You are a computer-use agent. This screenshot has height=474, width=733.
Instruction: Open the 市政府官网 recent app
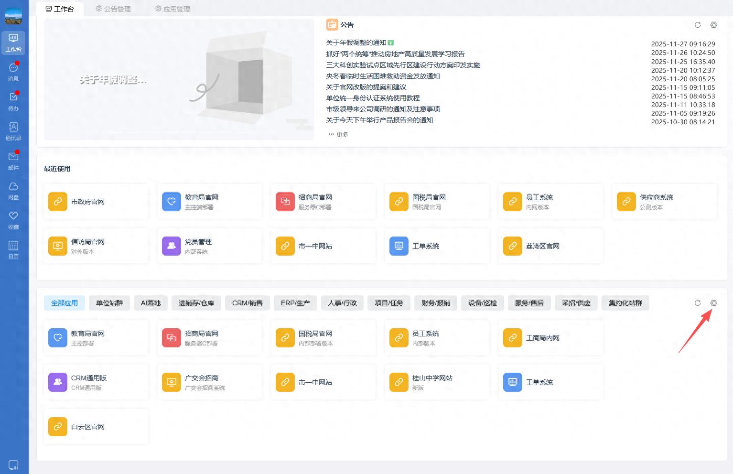point(96,201)
